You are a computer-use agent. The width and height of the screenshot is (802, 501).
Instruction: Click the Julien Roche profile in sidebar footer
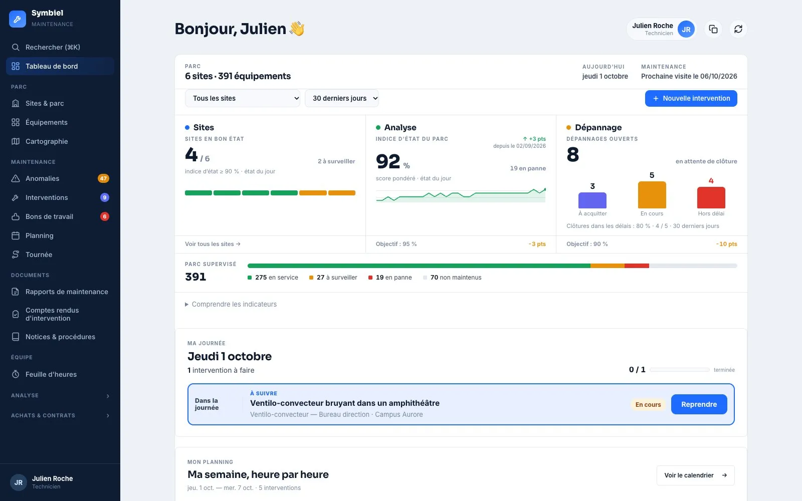[60, 482]
